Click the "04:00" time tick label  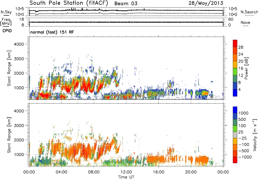pos(61,172)
